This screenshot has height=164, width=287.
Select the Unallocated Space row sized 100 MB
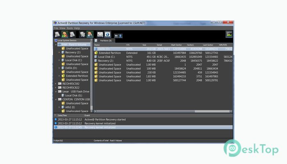tap(163, 68)
